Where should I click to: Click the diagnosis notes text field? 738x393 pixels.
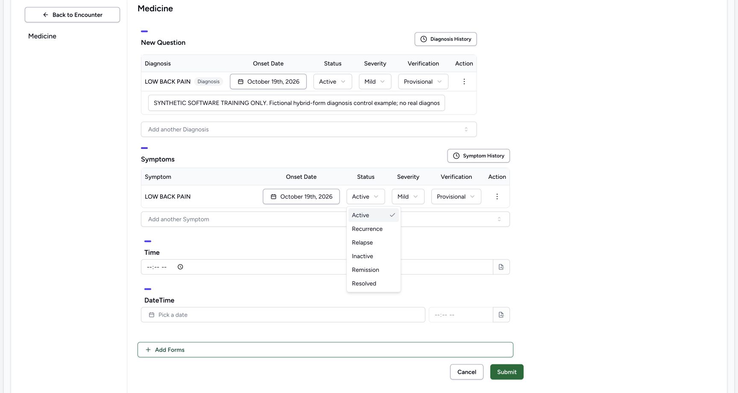[296, 103]
